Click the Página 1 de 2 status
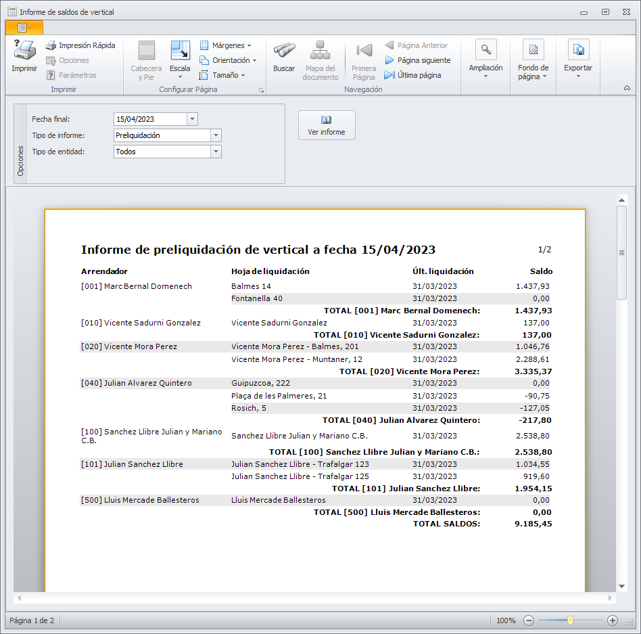The width and height of the screenshot is (641, 634). (x=32, y=620)
